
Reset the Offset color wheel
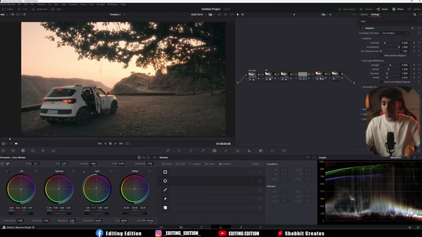coord(150,171)
